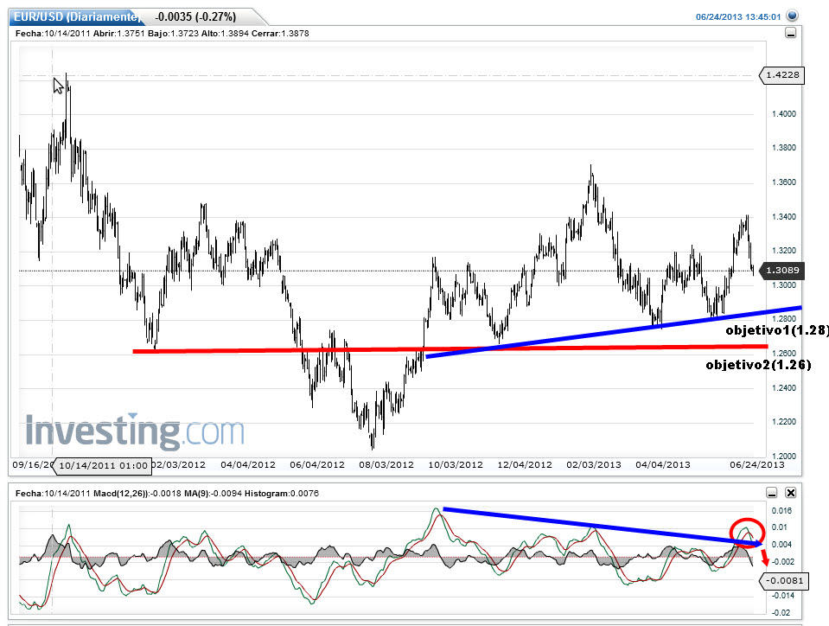Select the objetivo2(1.26) annotation label
The image size is (829, 626).
758,365
